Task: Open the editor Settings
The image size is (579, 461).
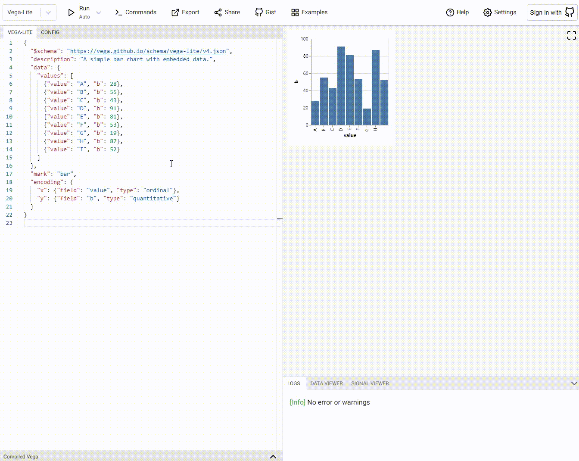Action: point(500,12)
